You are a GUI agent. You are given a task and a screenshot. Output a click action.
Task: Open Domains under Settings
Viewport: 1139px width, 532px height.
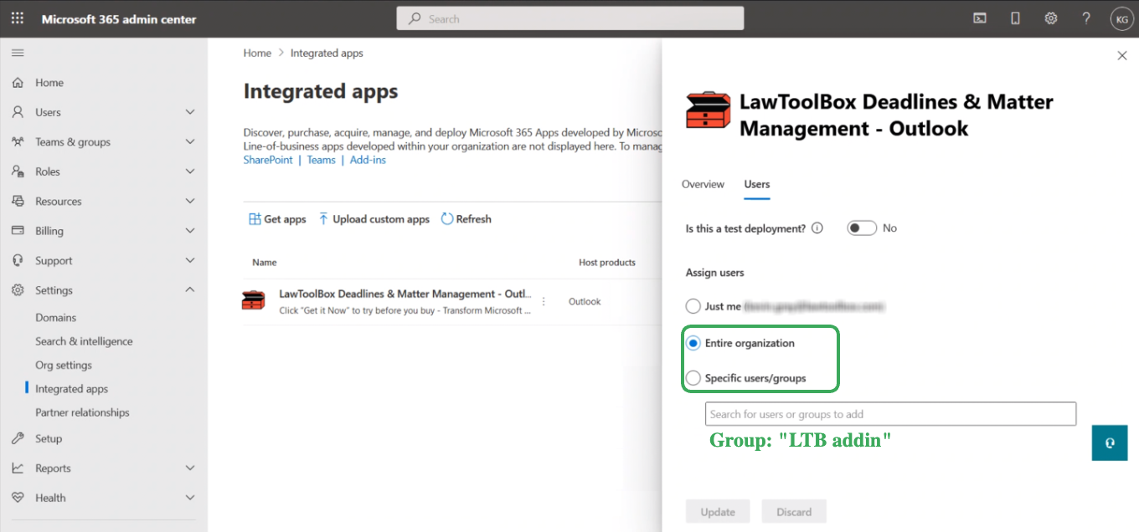(55, 318)
